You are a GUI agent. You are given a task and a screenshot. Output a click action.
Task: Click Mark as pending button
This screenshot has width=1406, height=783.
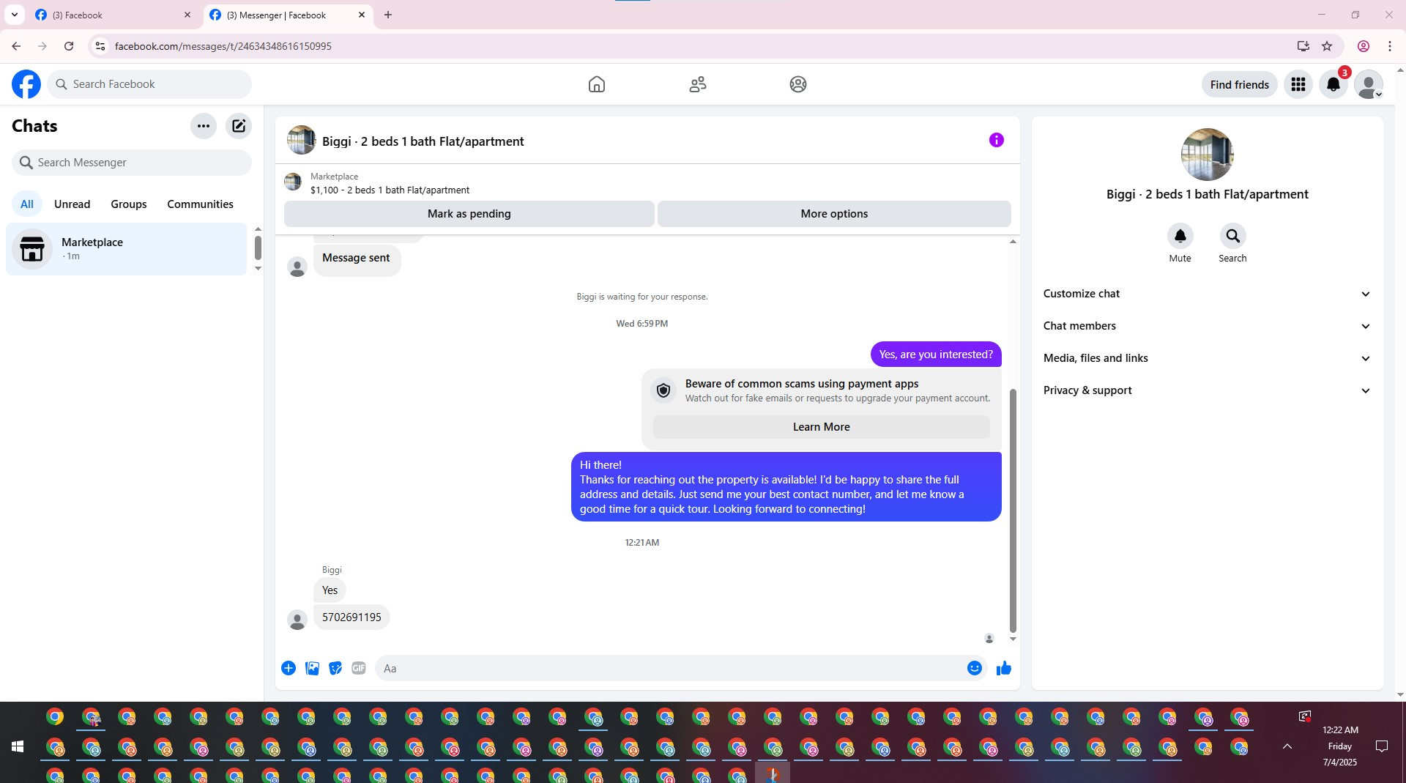pyautogui.click(x=469, y=214)
